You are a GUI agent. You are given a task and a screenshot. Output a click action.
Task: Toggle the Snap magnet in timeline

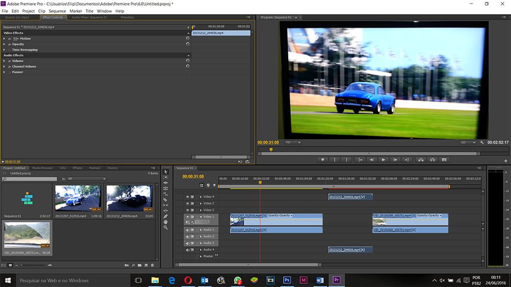tap(202, 185)
